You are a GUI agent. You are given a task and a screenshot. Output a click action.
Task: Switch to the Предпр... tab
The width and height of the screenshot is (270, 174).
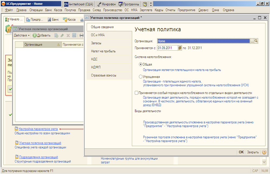pyautogui.click(x=35, y=20)
